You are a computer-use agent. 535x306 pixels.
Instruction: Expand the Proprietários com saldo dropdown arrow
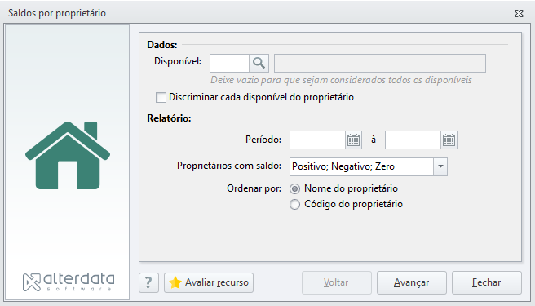[x=440, y=166]
